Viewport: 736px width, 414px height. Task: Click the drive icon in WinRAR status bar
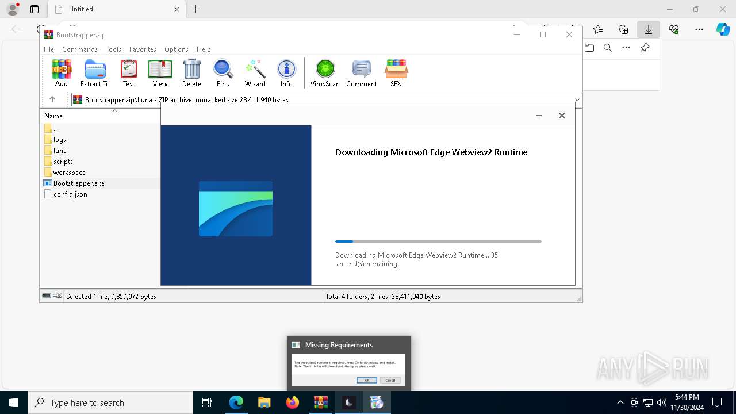pos(47,296)
